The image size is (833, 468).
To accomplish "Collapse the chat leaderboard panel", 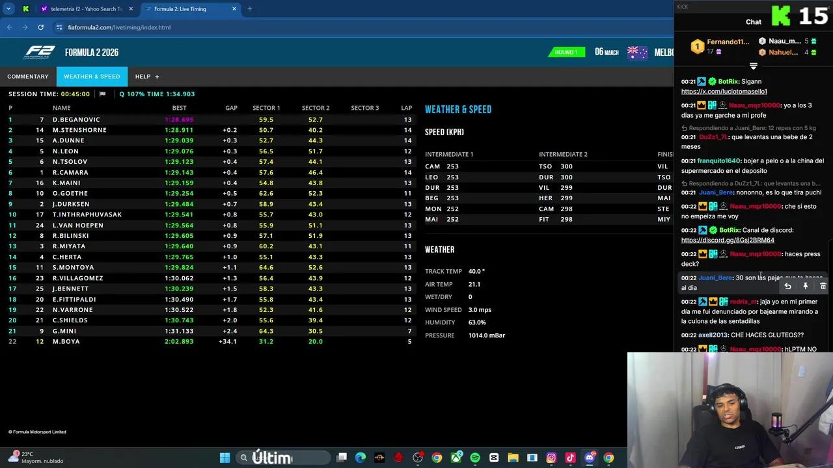I will click(753, 66).
